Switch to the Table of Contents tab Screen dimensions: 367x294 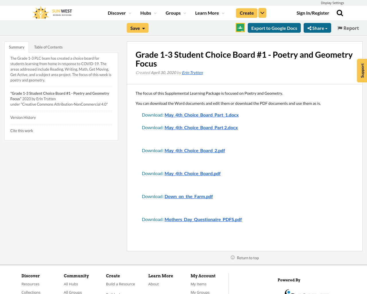[48, 47]
